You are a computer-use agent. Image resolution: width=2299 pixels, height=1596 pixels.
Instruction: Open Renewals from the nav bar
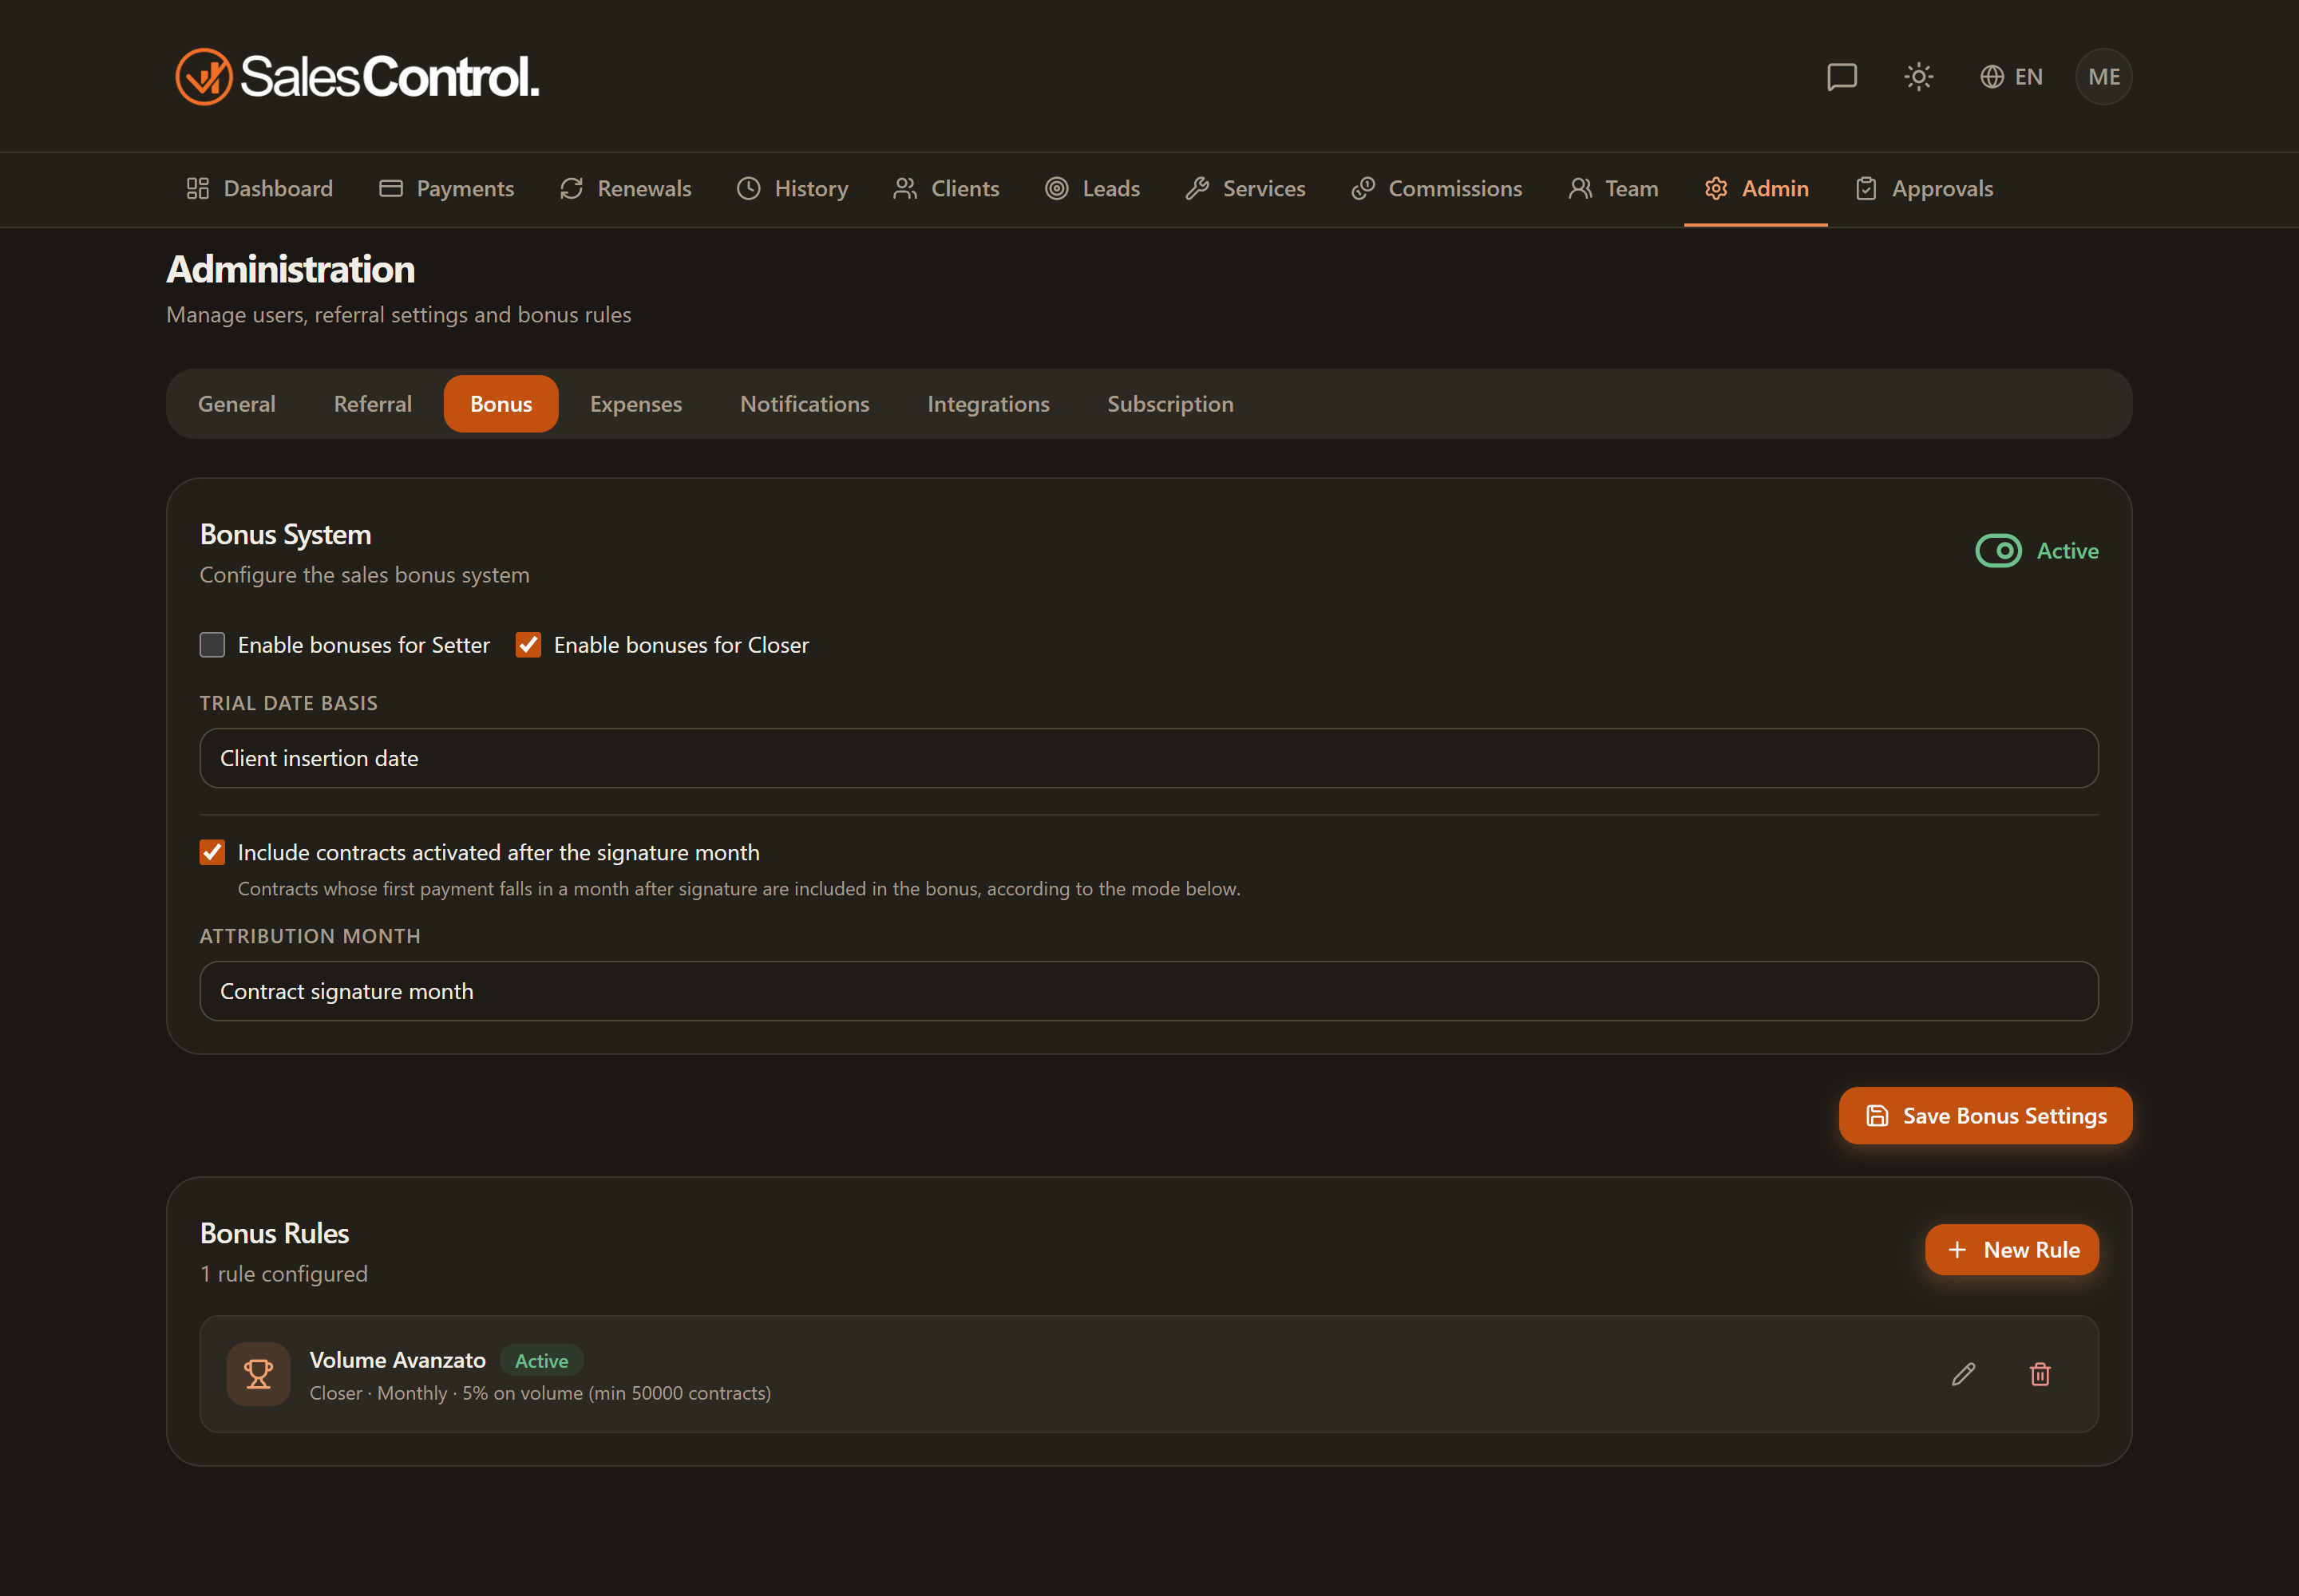click(625, 189)
